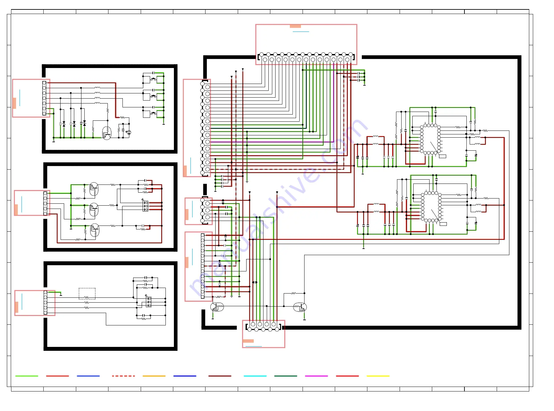This screenshot has height=411, width=554.
Task: Click the maroon legend line
Action: click(220, 376)
